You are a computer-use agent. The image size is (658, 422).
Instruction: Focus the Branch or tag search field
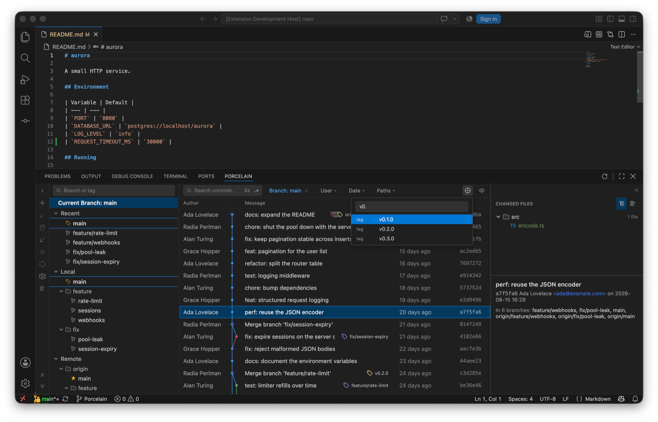[x=114, y=191]
